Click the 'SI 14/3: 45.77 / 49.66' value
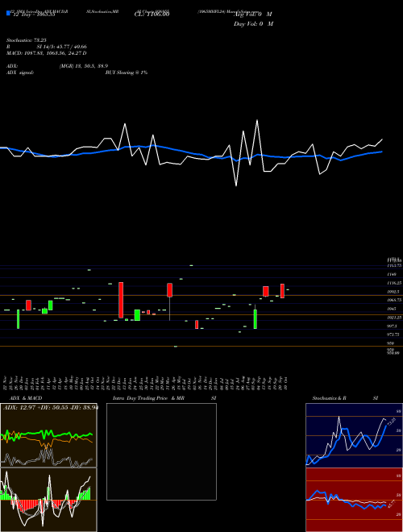403x532 pixels. coord(62,47)
